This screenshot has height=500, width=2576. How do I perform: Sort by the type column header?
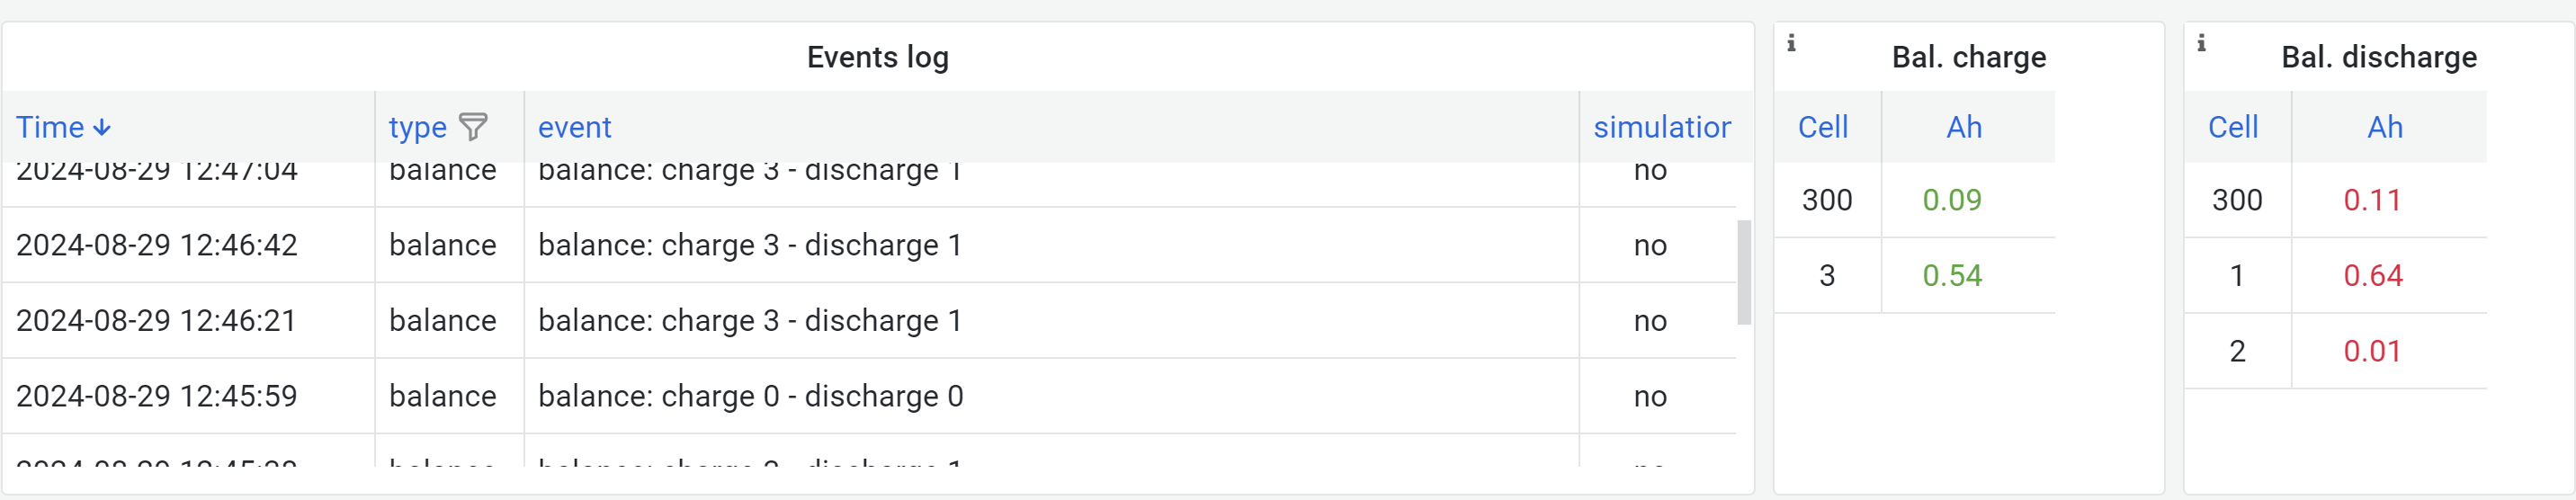pos(417,127)
